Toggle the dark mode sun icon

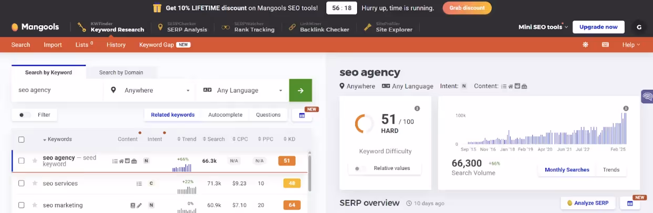[x=585, y=45]
